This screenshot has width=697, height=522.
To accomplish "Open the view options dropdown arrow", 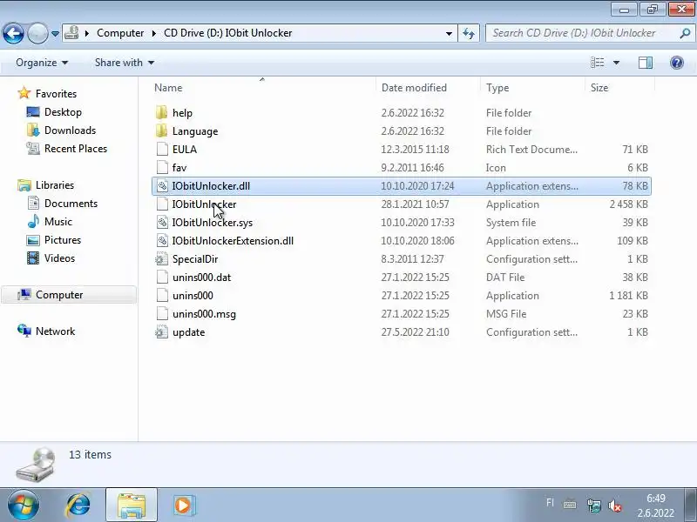I will (x=616, y=63).
